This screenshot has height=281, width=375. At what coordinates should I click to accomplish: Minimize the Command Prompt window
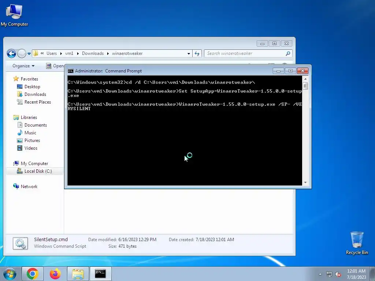click(278, 71)
